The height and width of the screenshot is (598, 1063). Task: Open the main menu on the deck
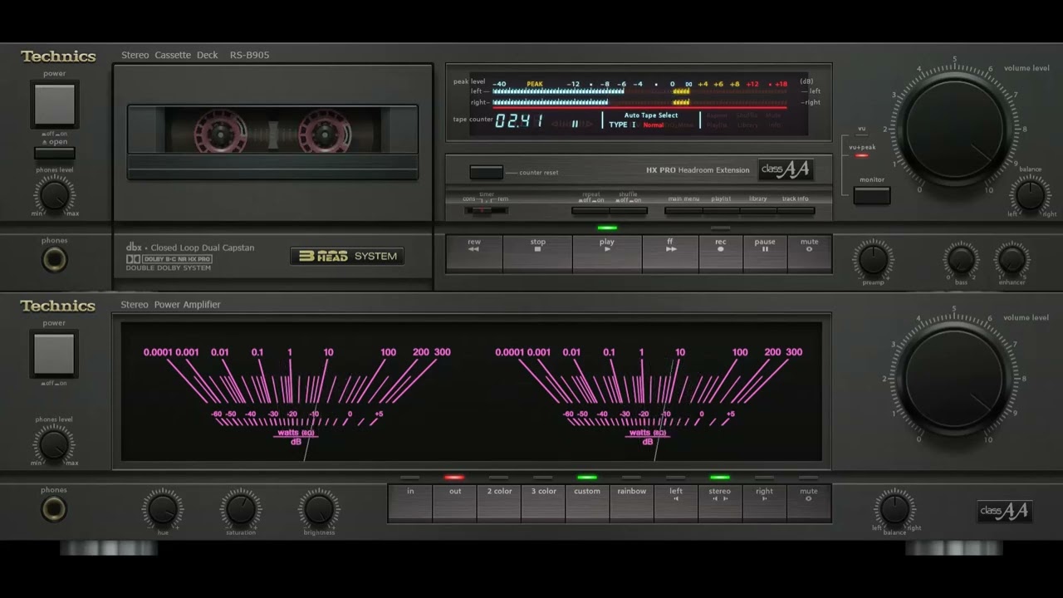683,211
